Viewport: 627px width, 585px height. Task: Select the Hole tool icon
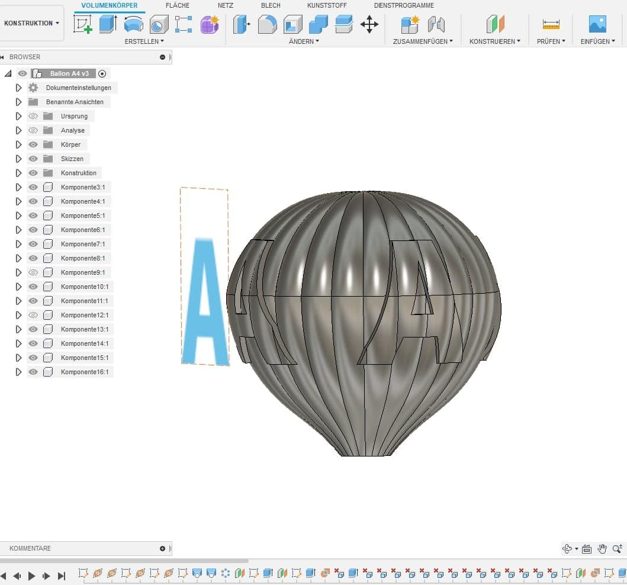pyautogui.click(x=159, y=24)
